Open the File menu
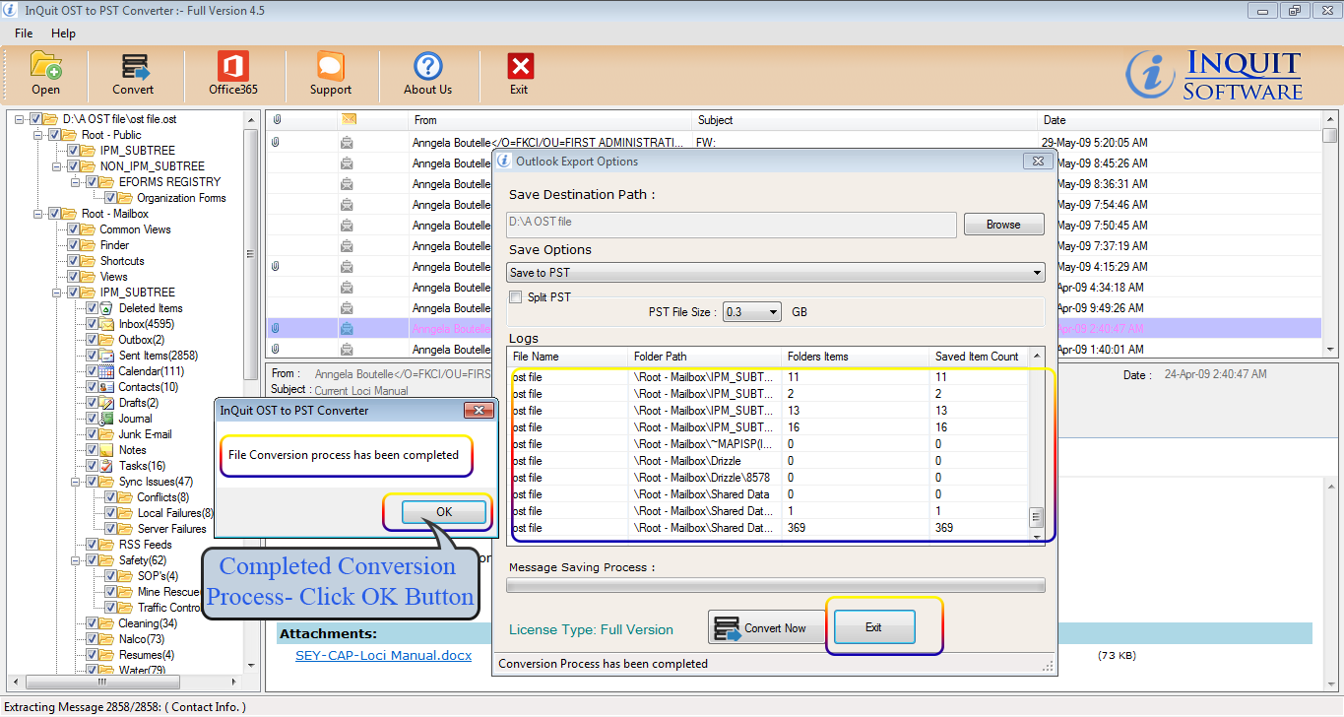This screenshot has height=717, width=1344. pos(24,33)
